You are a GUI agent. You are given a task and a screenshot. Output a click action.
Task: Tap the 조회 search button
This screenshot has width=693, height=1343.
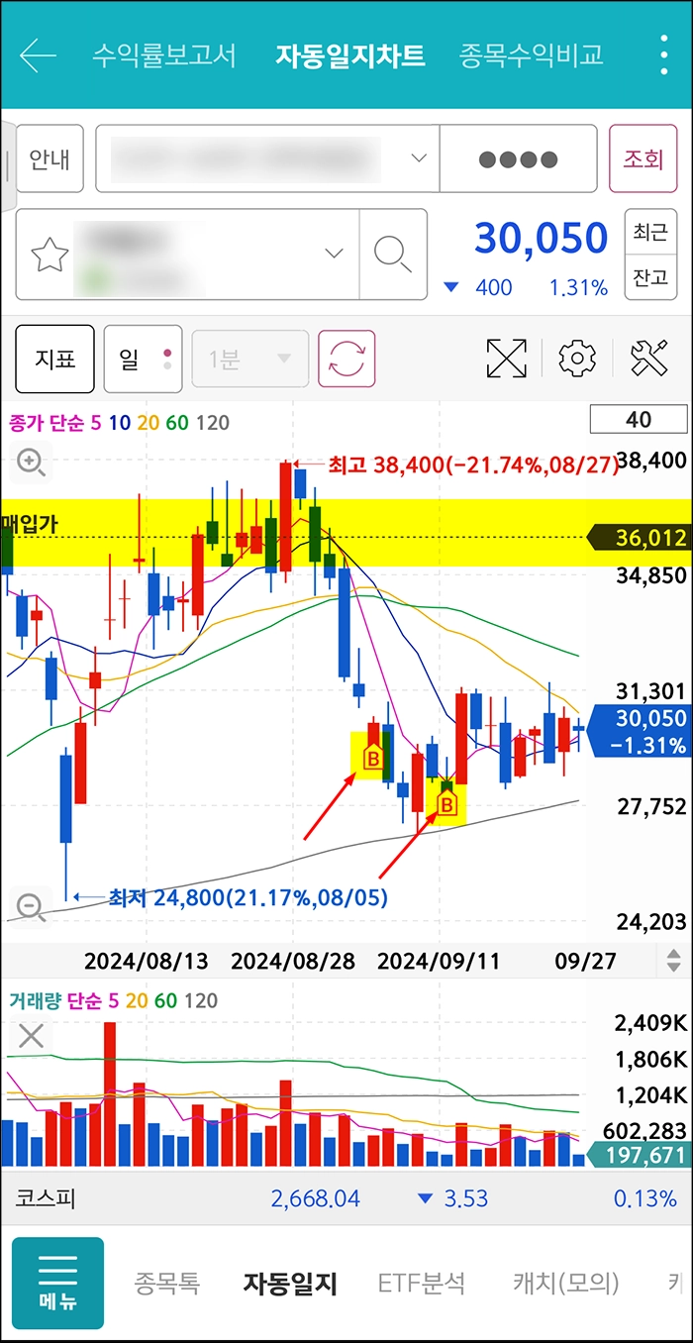[x=643, y=158]
